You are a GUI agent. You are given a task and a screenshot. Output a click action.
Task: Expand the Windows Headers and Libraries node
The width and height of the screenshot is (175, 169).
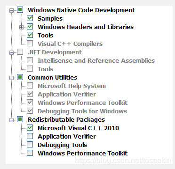(21, 28)
